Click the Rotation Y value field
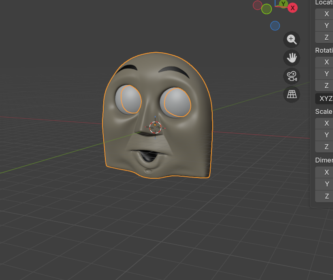The height and width of the screenshot is (280, 333). pos(324,74)
